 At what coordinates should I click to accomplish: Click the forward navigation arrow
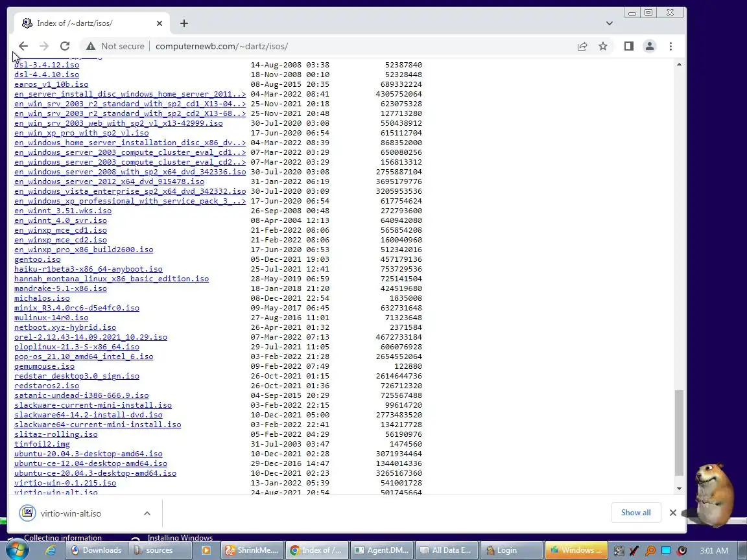pyautogui.click(x=44, y=46)
